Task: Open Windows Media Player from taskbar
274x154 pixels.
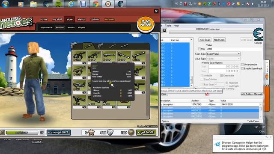Action: [x=21, y=4]
